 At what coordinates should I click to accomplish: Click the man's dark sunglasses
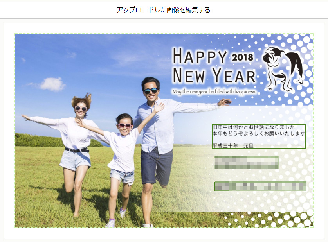(x=150, y=91)
